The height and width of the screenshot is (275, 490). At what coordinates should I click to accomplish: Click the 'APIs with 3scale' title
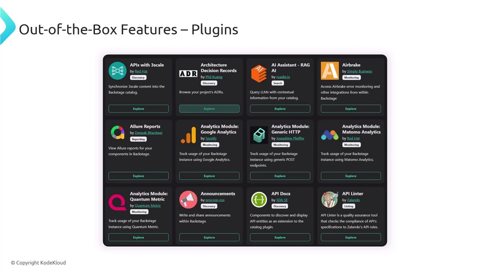(147, 65)
